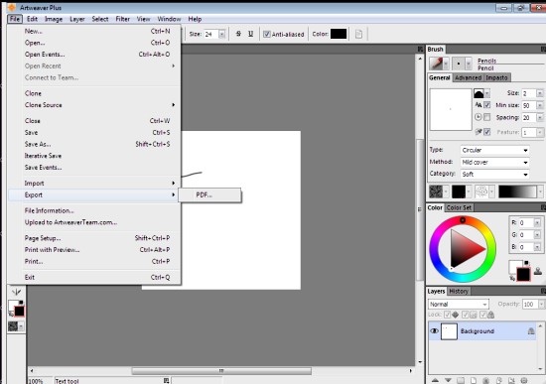Click the brush dot variant preview icon

click(x=459, y=64)
